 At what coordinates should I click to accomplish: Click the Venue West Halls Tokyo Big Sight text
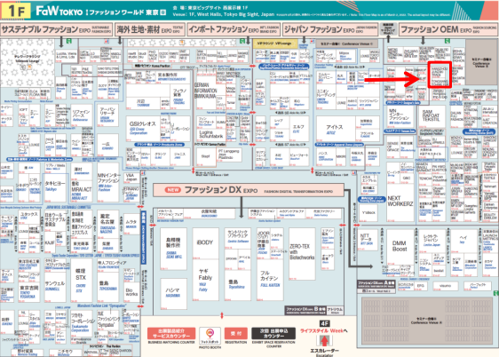pos(224,14)
